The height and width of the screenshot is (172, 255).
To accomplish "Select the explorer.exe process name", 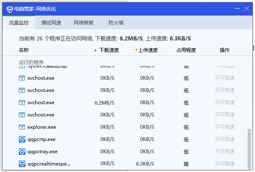I will [42, 127].
